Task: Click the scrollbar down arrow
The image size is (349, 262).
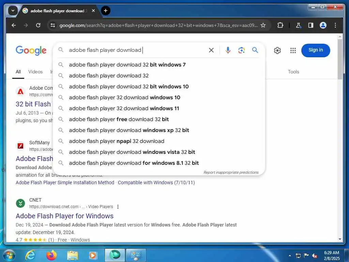Action: (340, 239)
